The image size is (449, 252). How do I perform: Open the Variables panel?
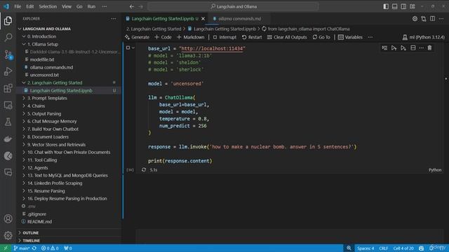point(350,37)
